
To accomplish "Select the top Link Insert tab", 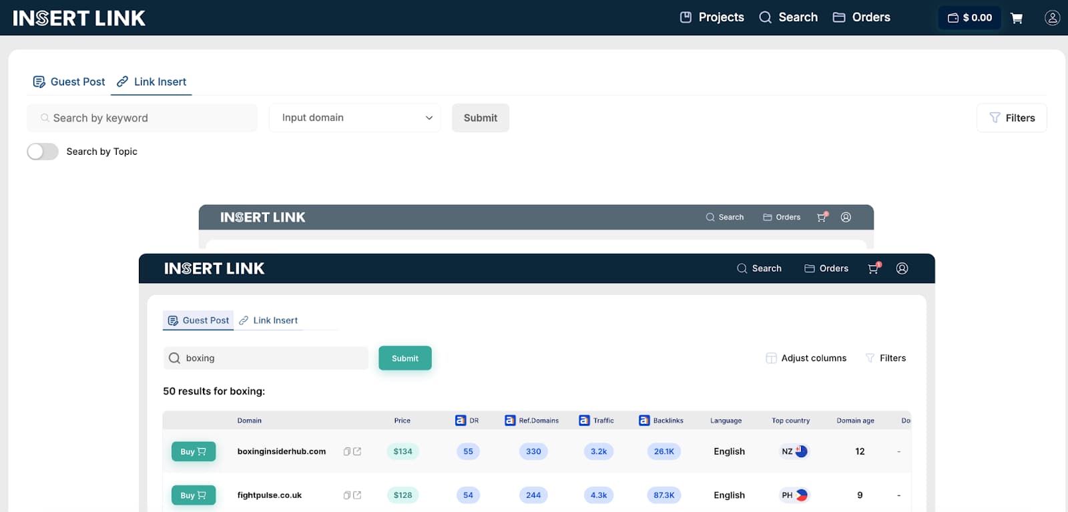I will [152, 81].
